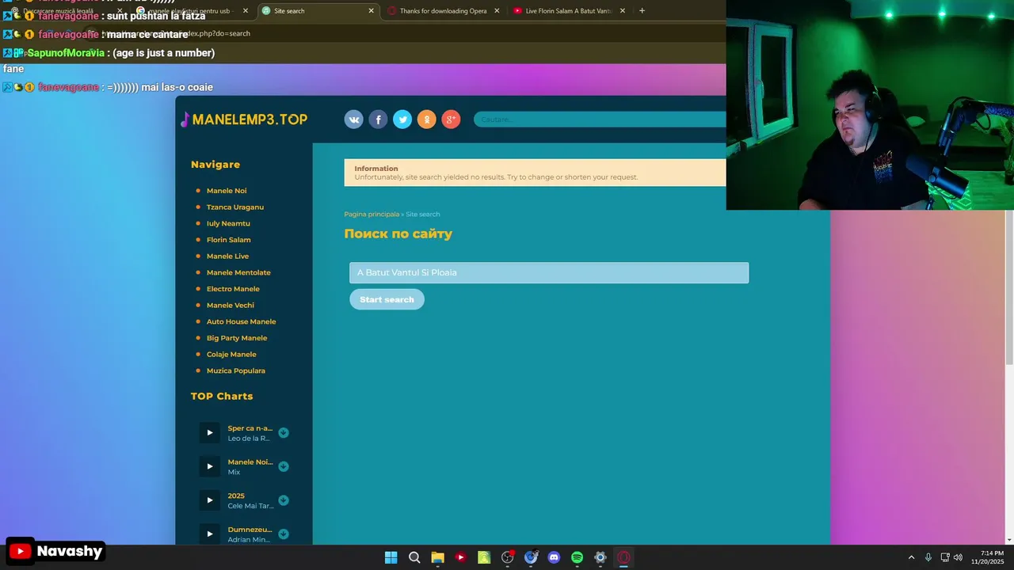The height and width of the screenshot is (570, 1014).
Task: Close the Site search tab
Action: pyautogui.click(x=371, y=11)
